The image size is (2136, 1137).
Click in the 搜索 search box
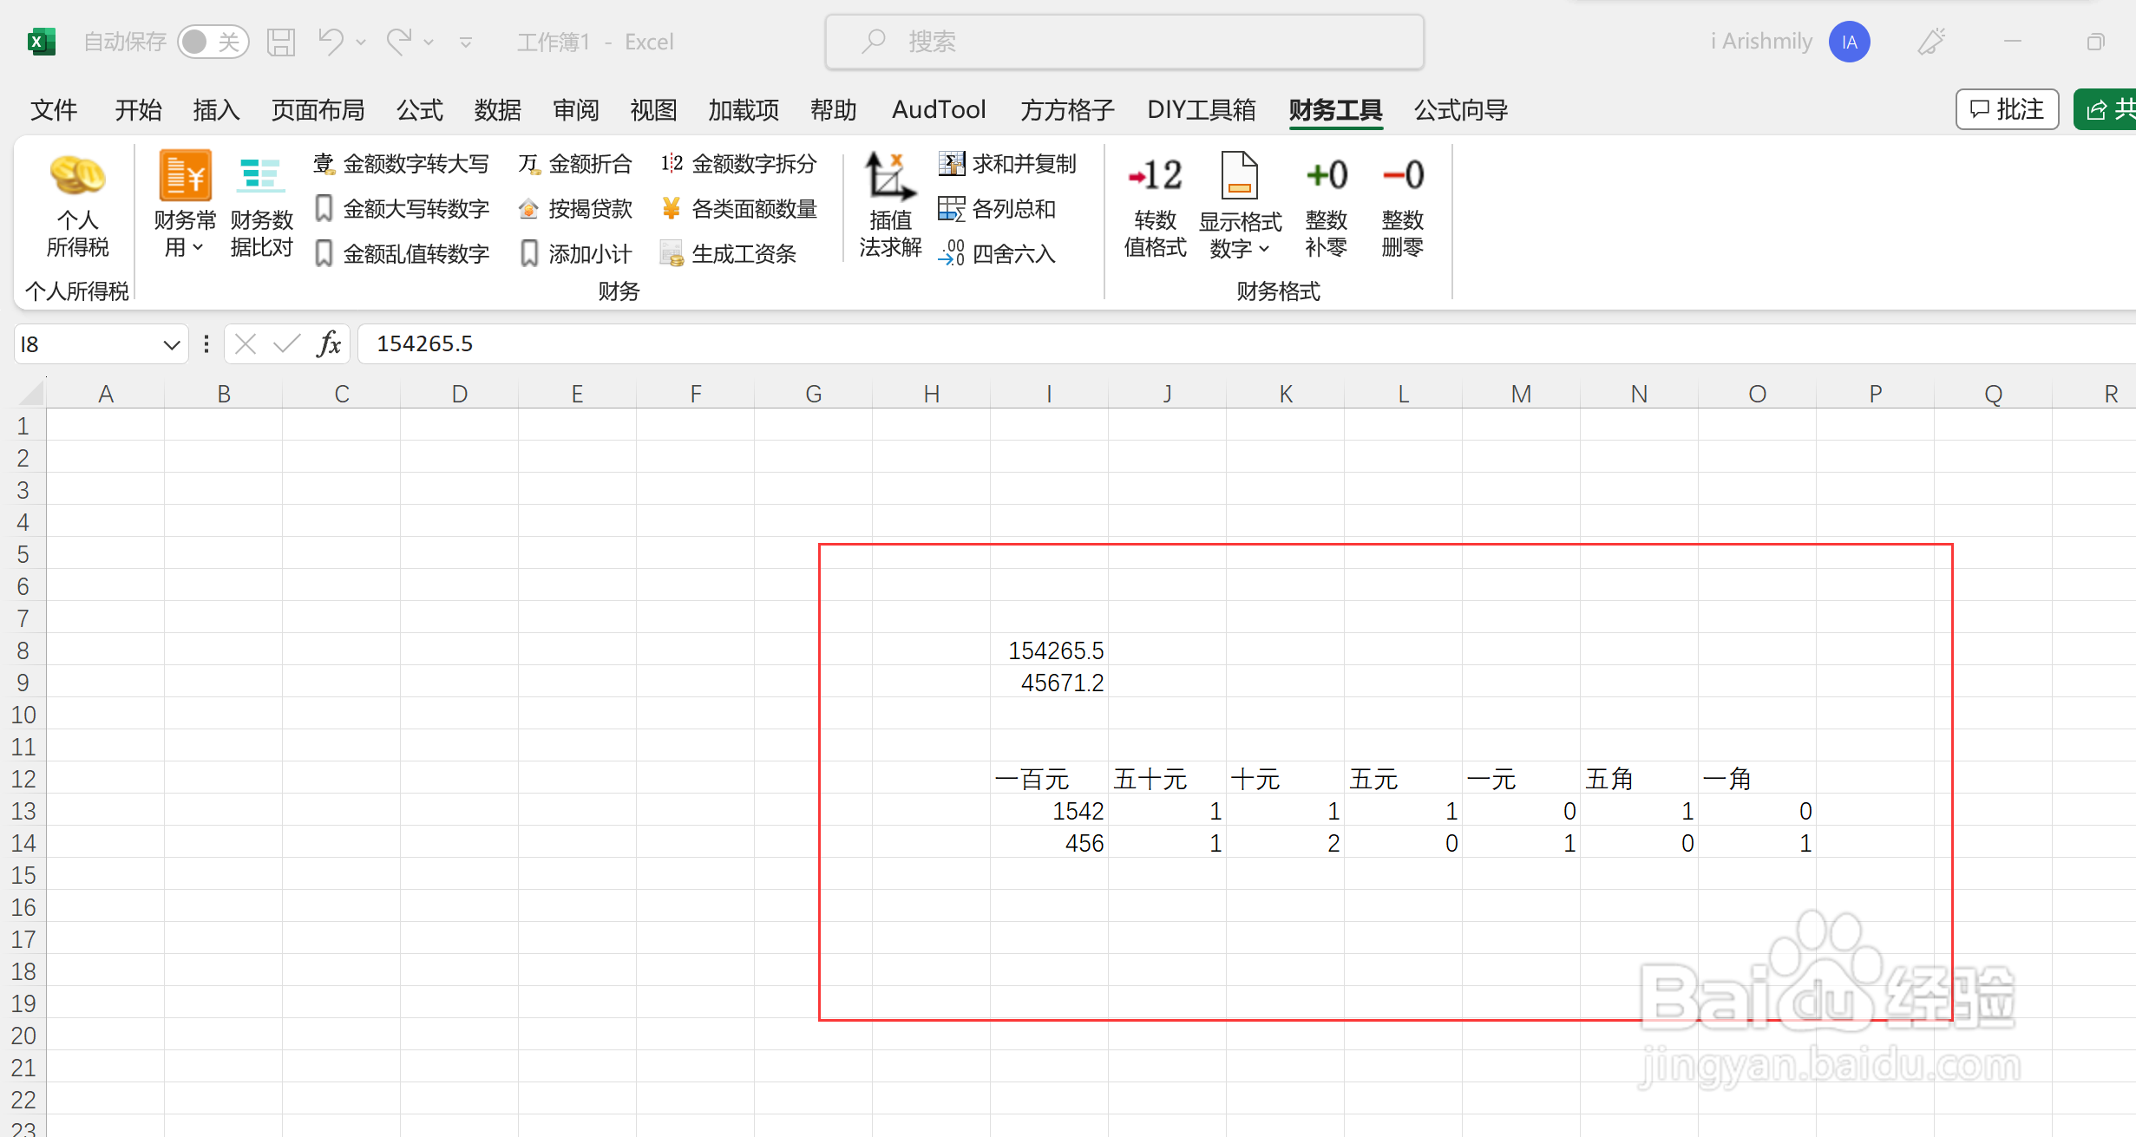point(1124,42)
